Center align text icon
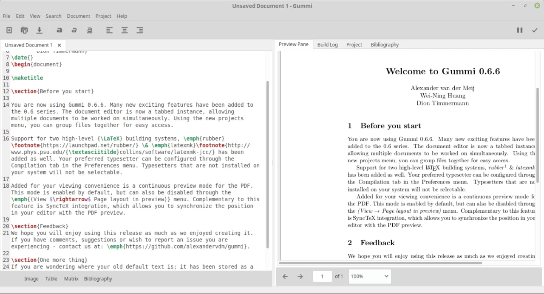The width and height of the screenshot is (544, 294). (x=125, y=30)
